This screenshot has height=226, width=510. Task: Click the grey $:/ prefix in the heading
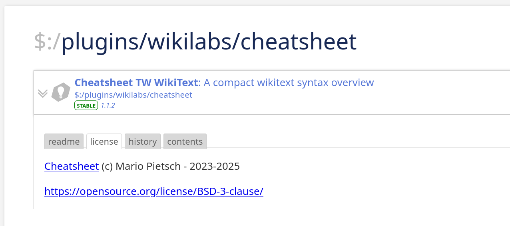(x=47, y=41)
